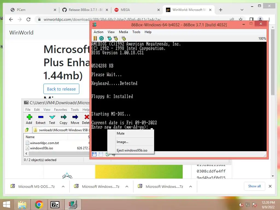Expand the third download item's chevron
280x210 pixels.
191,186
